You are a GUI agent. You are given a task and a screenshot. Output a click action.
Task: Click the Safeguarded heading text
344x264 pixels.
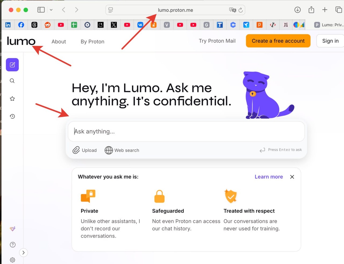tap(168, 211)
